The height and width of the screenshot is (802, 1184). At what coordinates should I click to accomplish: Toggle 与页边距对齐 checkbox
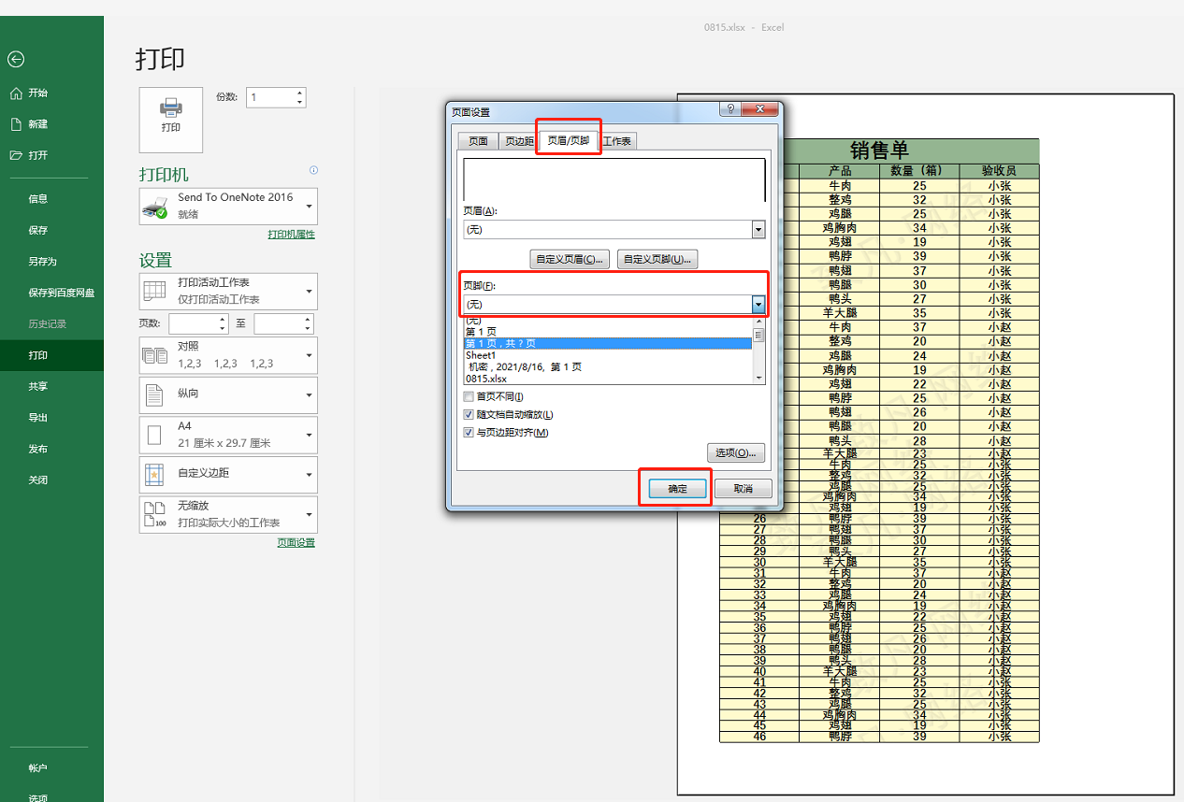[469, 433]
